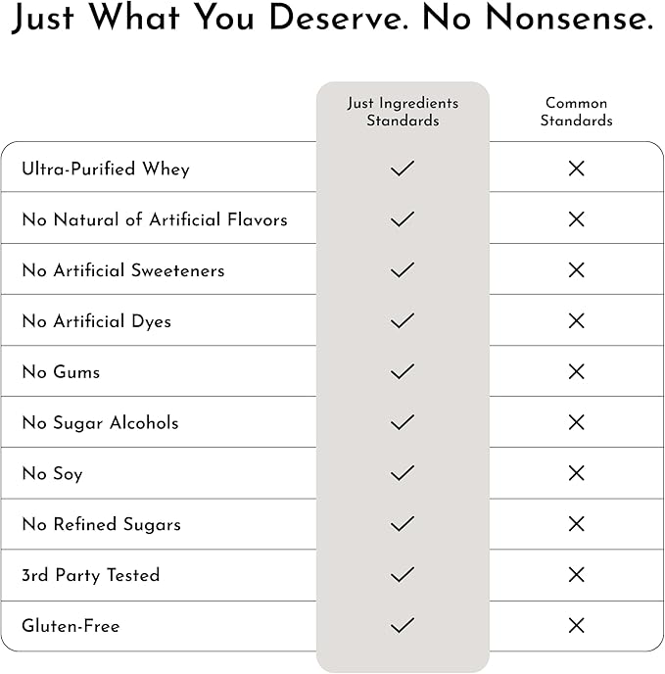Click the checkmark for Ultra-Purified Whey
The width and height of the screenshot is (665, 674).
coord(402,168)
